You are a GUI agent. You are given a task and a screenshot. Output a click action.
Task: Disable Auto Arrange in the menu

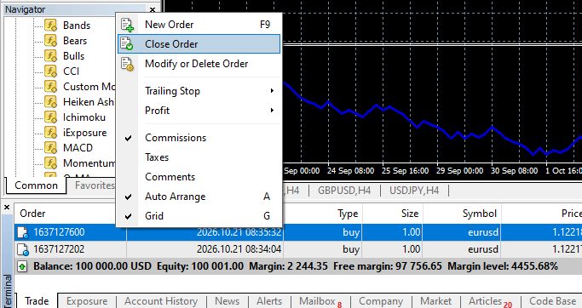tap(175, 197)
